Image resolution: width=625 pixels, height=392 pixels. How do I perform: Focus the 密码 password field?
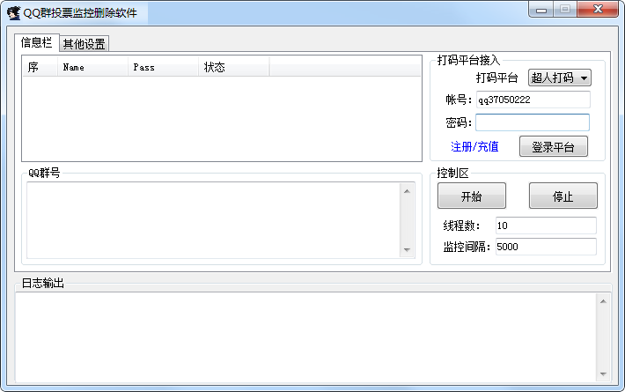click(533, 122)
